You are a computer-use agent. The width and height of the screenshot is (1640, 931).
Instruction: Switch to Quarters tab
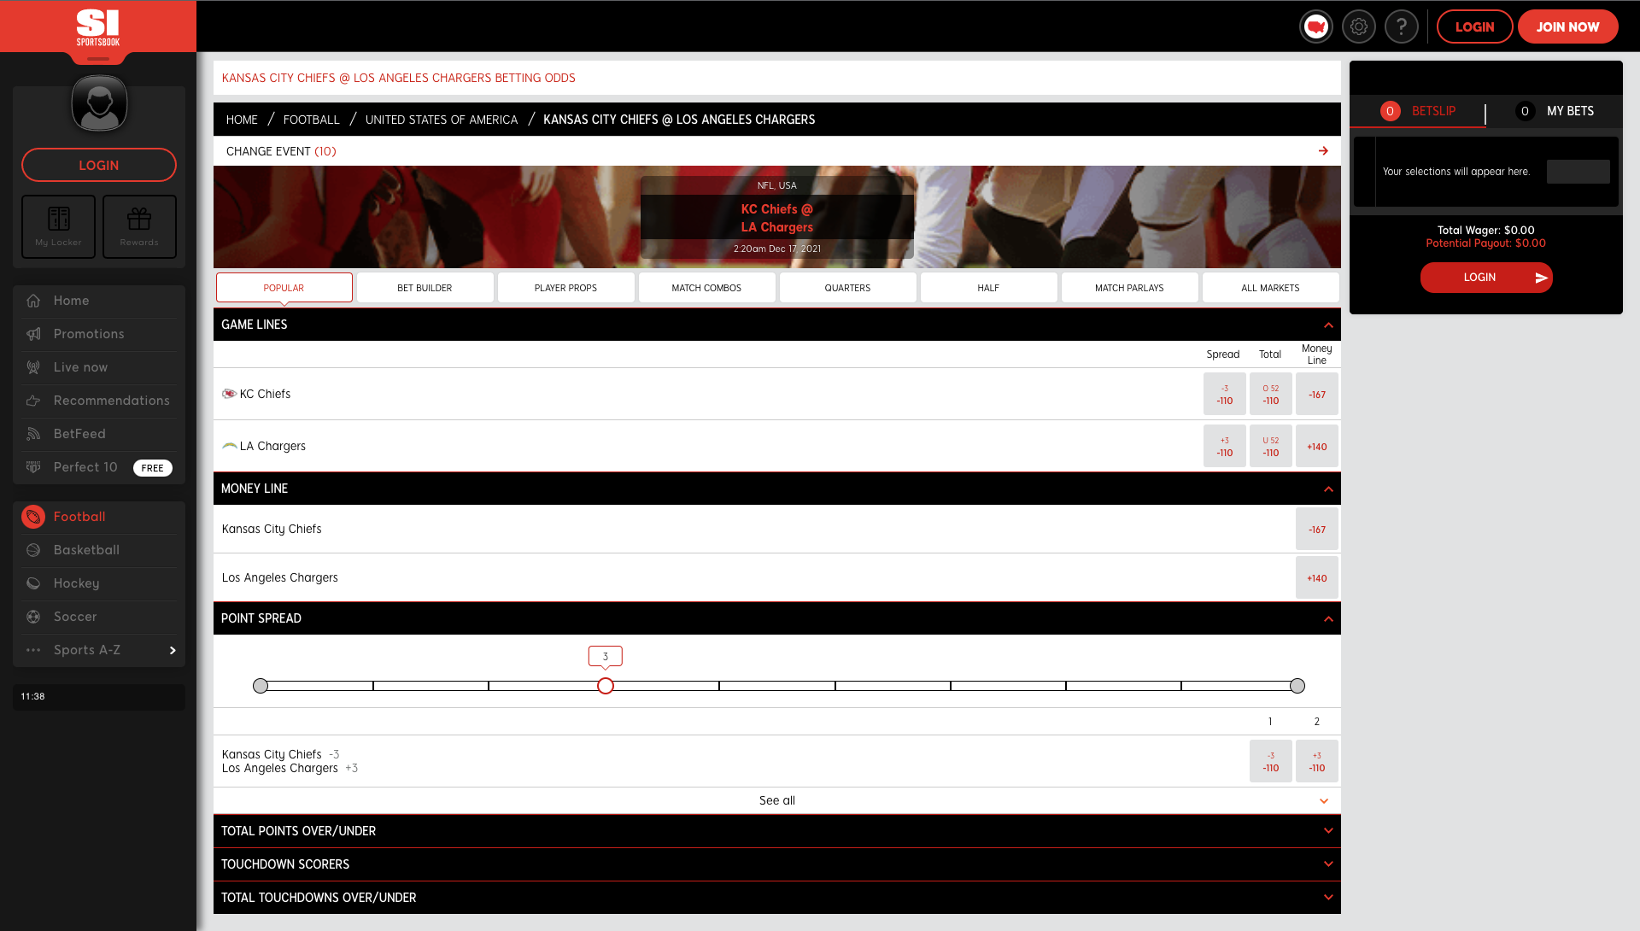pos(847,288)
